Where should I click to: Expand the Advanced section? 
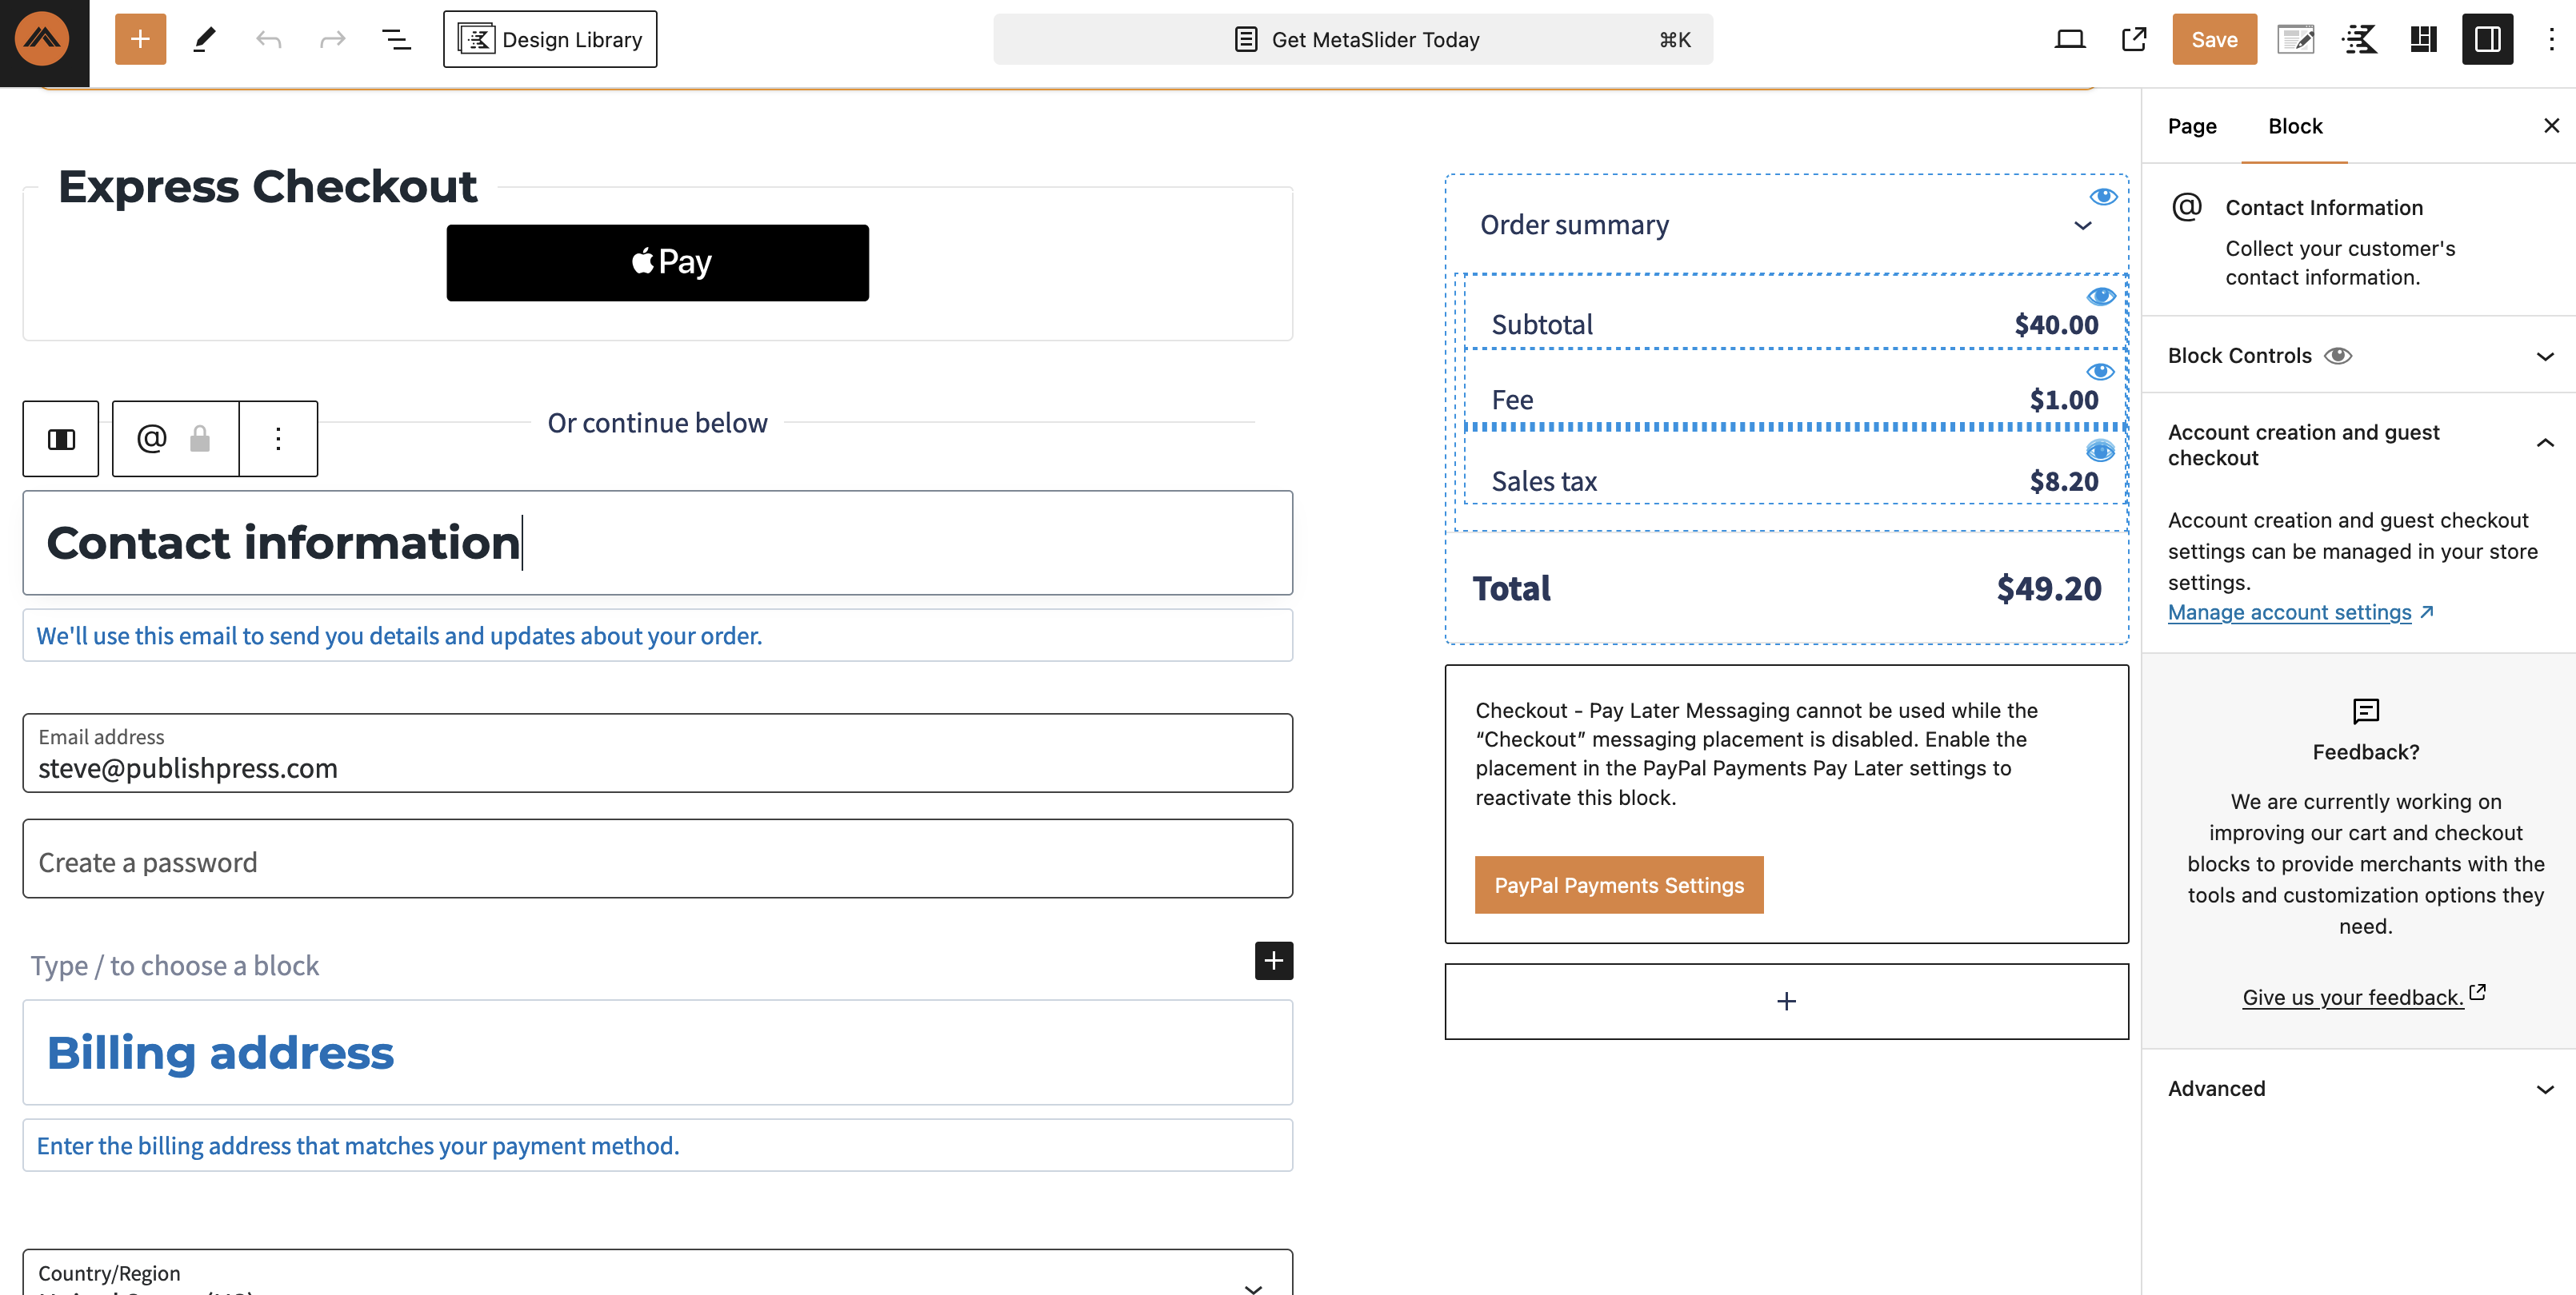(x=2544, y=1089)
